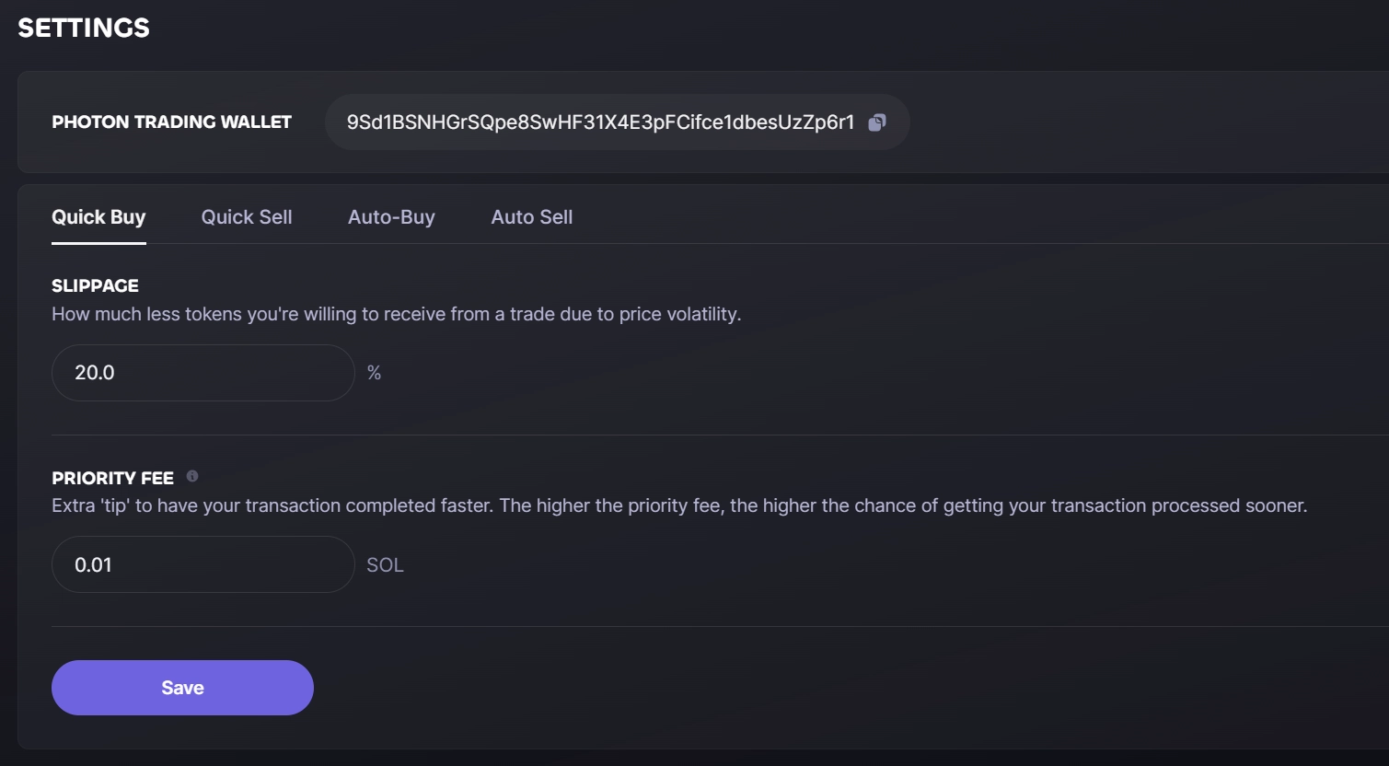This screenshot has width=1389, height=766.
Task: Focus the slippage percentage input field
Action: coord(203,373)
